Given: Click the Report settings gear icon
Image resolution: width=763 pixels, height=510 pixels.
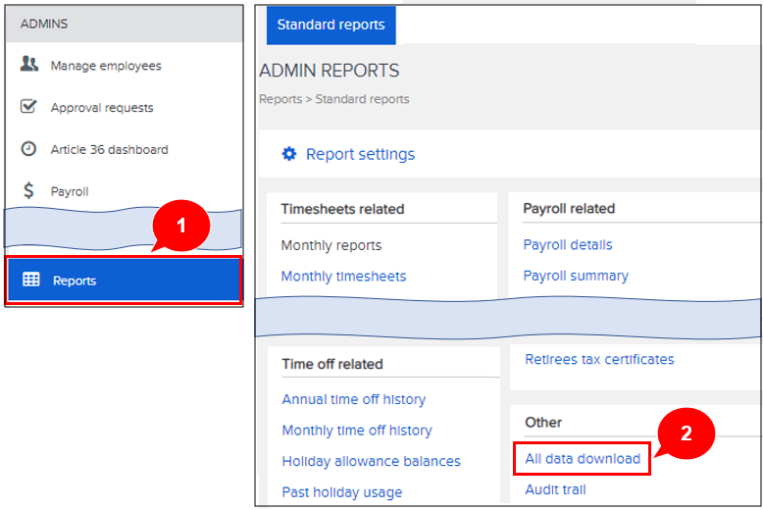Looking at the screenshot, I should [x=288, y=154].
